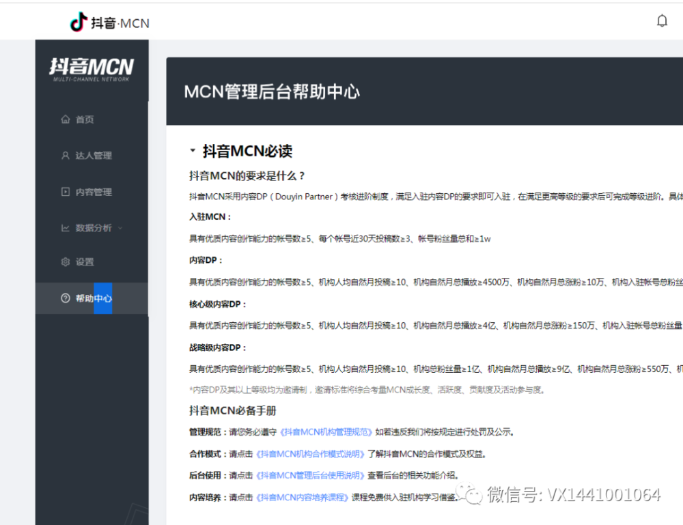Image resolution: width=683 pixels, height=525 pixels.
Task: Click the Douyin MCN logo in header
Action: coord(110,23)
